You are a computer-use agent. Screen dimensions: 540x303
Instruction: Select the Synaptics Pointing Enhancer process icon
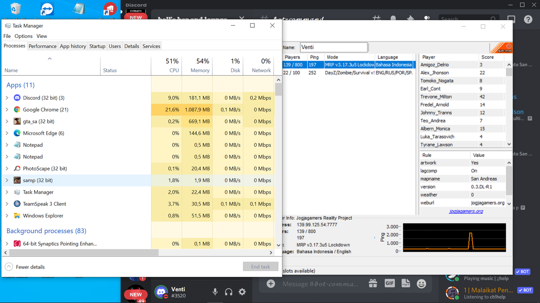pos(17,244)
